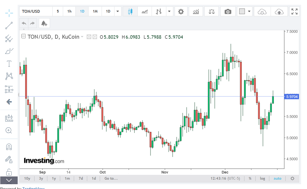Open series settings in chart legend
This screenshot has height=189, width=307.
click(x=95, y=37)
